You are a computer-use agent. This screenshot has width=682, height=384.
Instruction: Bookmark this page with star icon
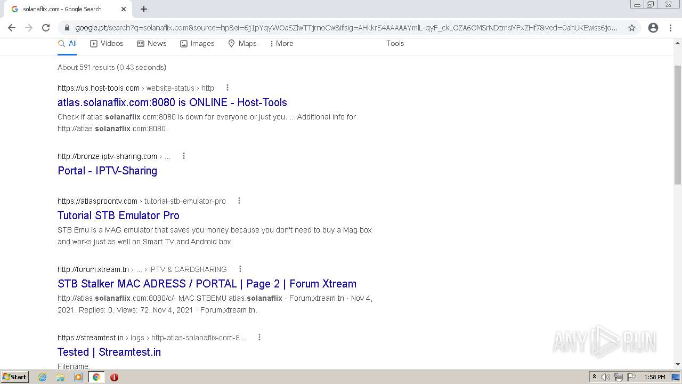click(x=632, y=28)
